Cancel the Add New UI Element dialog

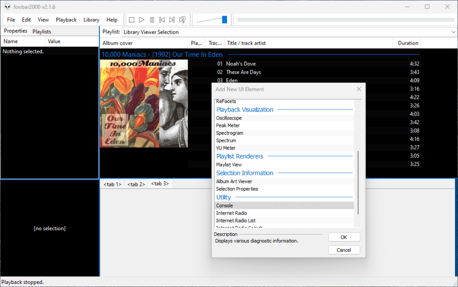pos(344,250)
